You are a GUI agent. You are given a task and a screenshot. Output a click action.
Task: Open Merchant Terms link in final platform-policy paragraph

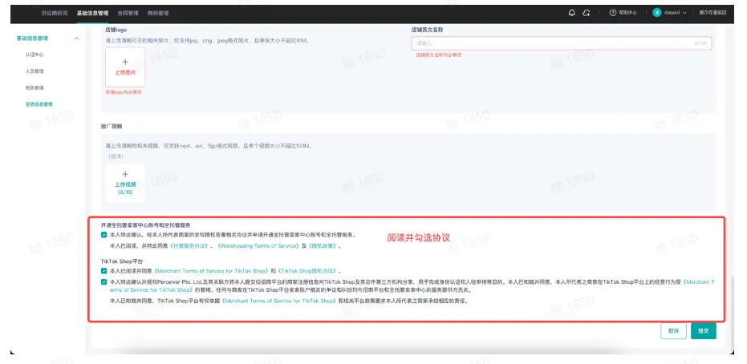279,301
